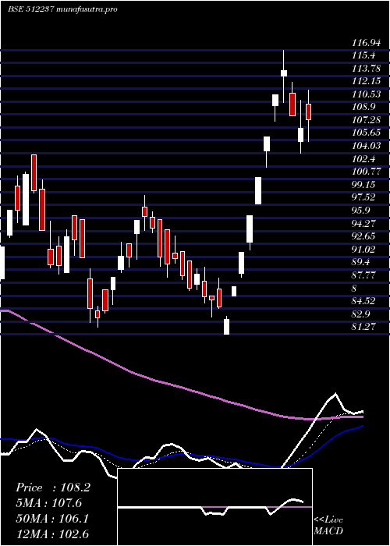Click the 92.65 price label

363,236
